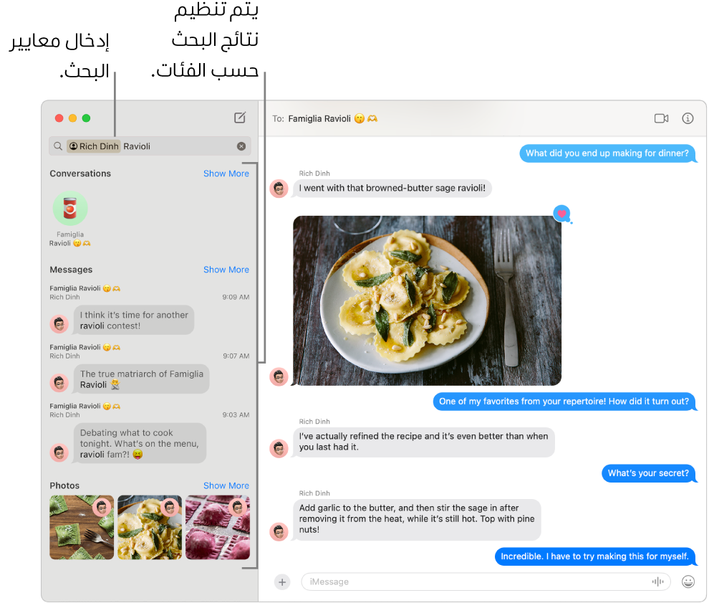Image resolution: width=709 pixels, height=603 pixels.
Task: Click the compose new message icon
Action: [x=240, y=118]
